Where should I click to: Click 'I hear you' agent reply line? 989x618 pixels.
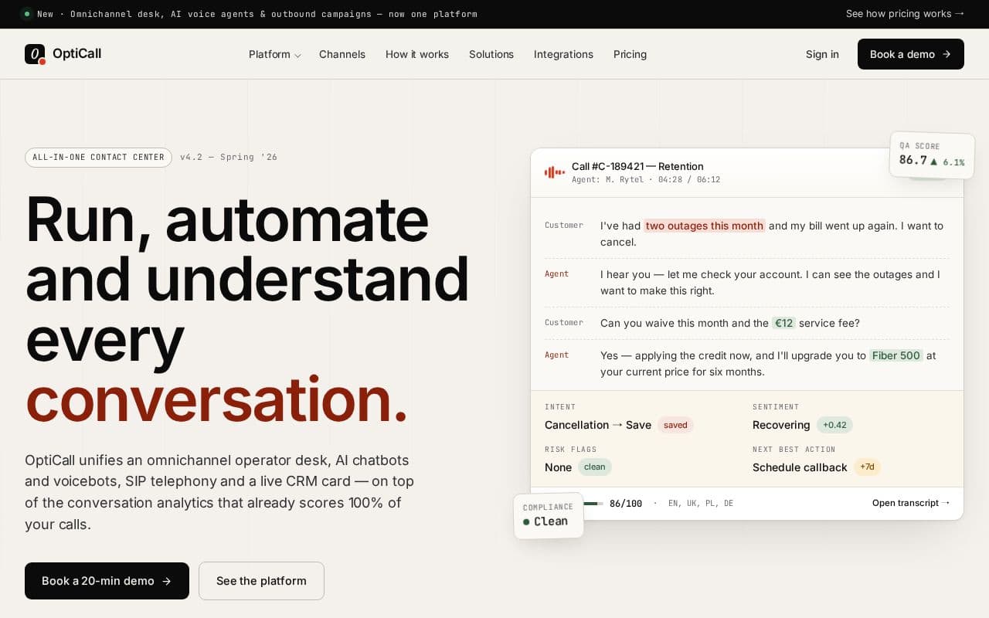pyautogui.click(x=770, y=283)
